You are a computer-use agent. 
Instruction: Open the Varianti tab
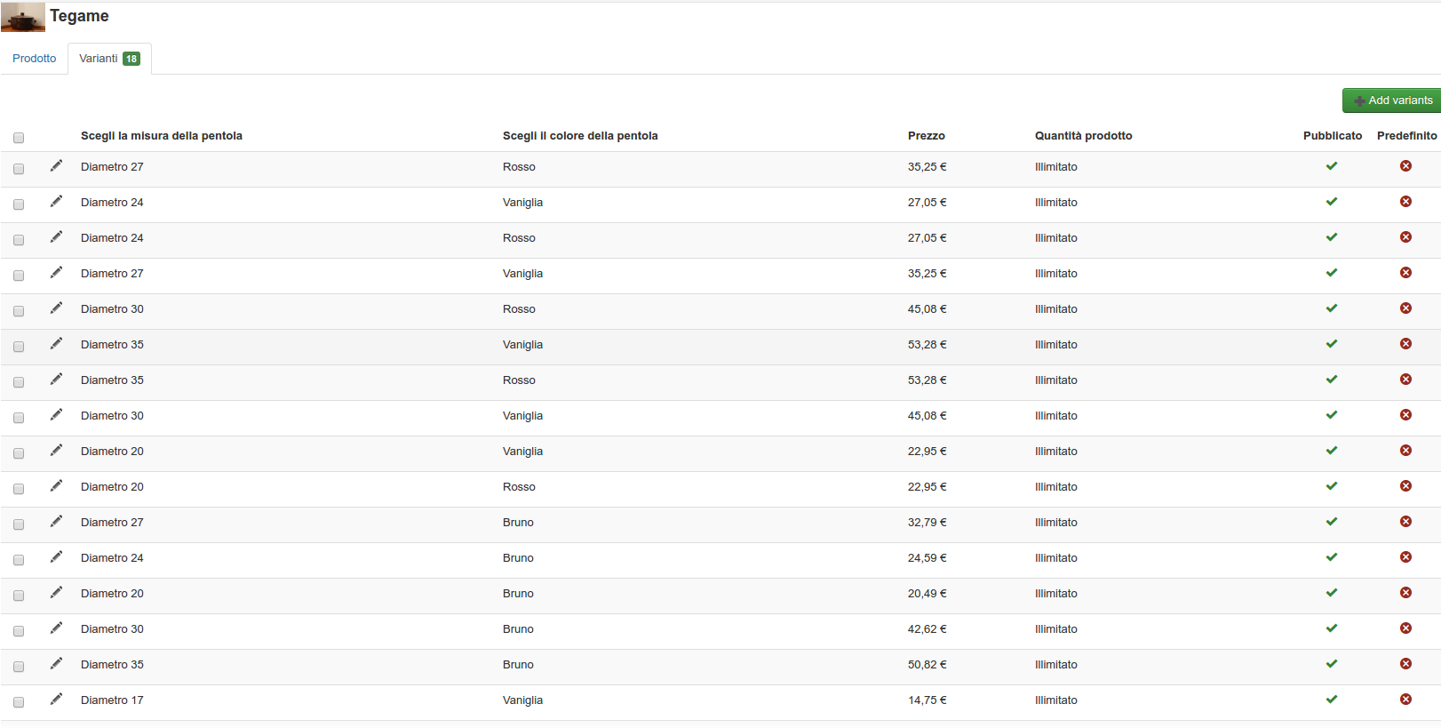(x=108, y=59)
